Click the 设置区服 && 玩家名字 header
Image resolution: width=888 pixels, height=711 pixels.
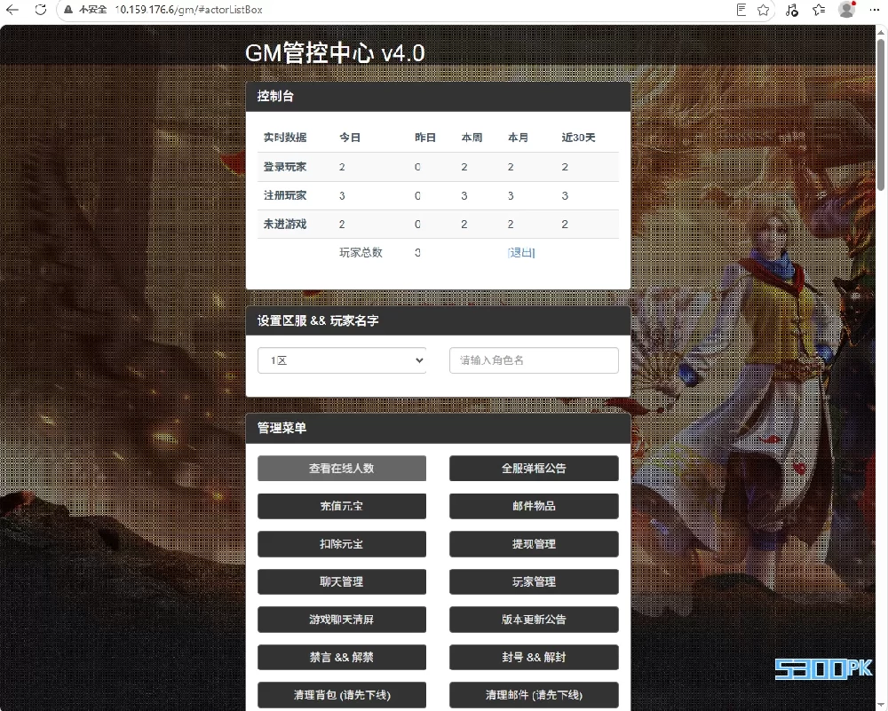click(x=439, y=320)
